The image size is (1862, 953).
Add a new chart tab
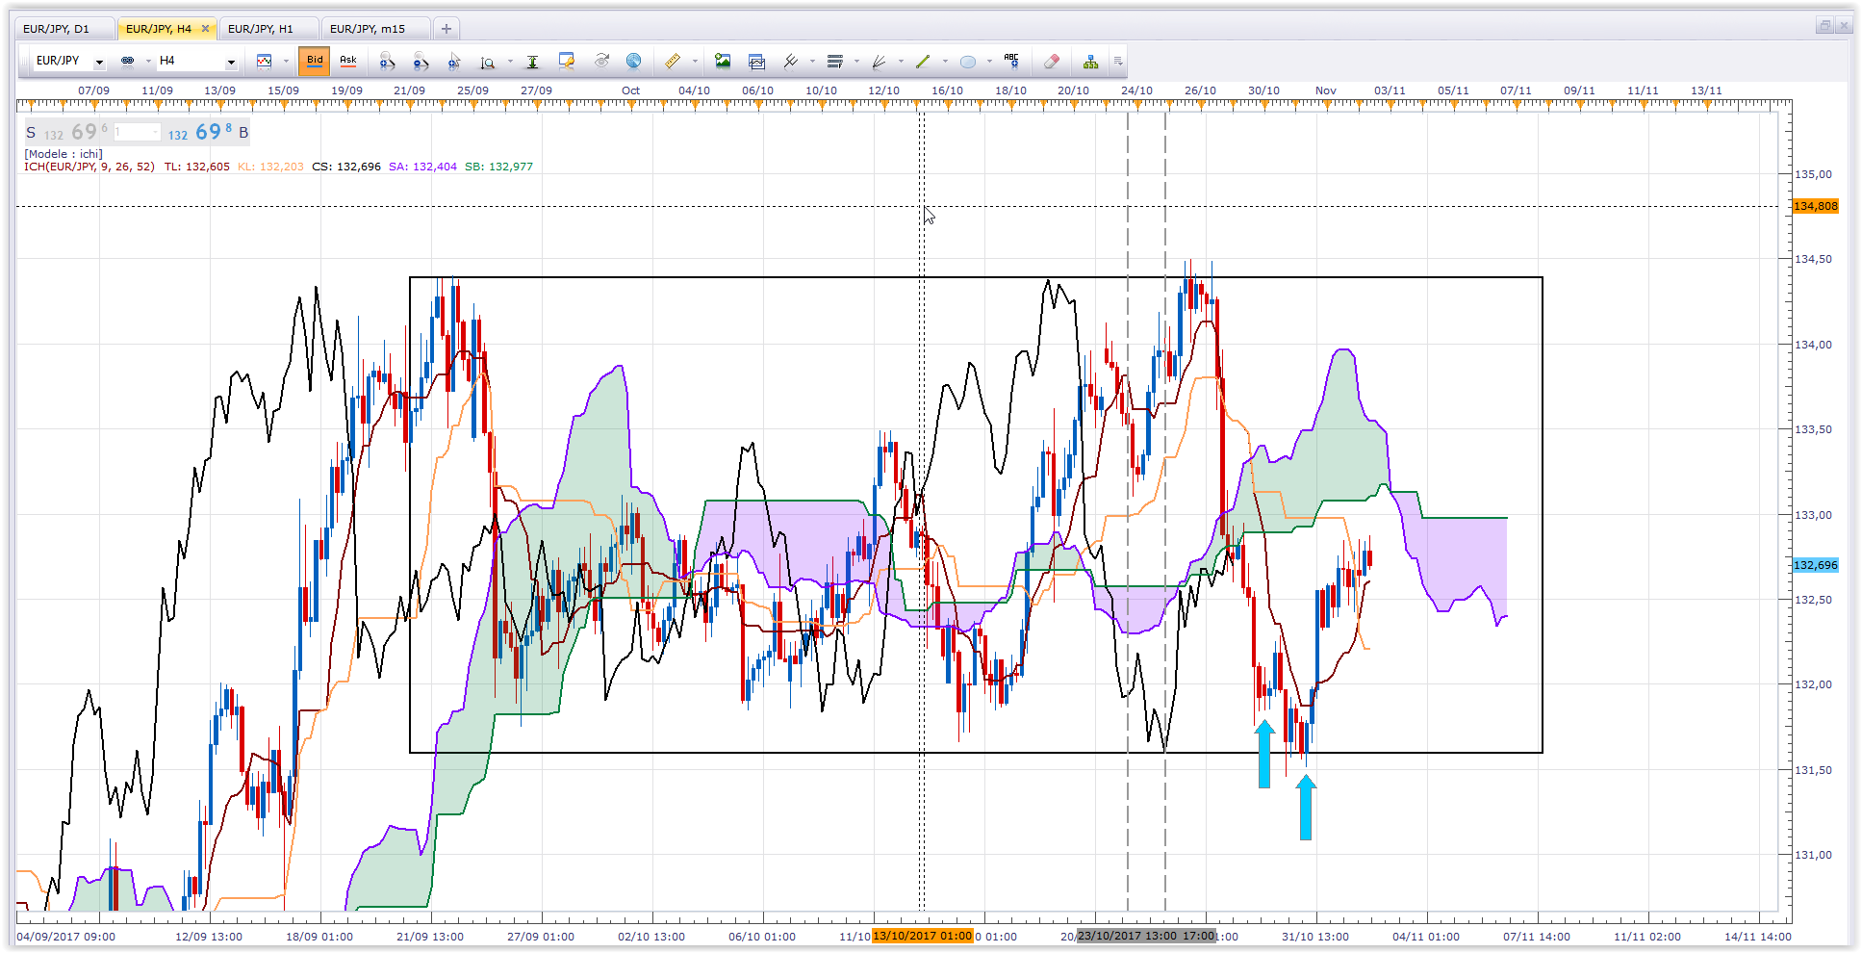pos(446,29)
